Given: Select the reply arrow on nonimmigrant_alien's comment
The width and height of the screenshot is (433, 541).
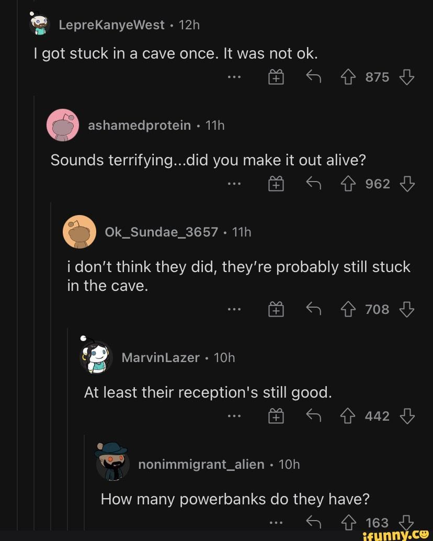Looking at the screenshot, I should [x=313, y=522].
